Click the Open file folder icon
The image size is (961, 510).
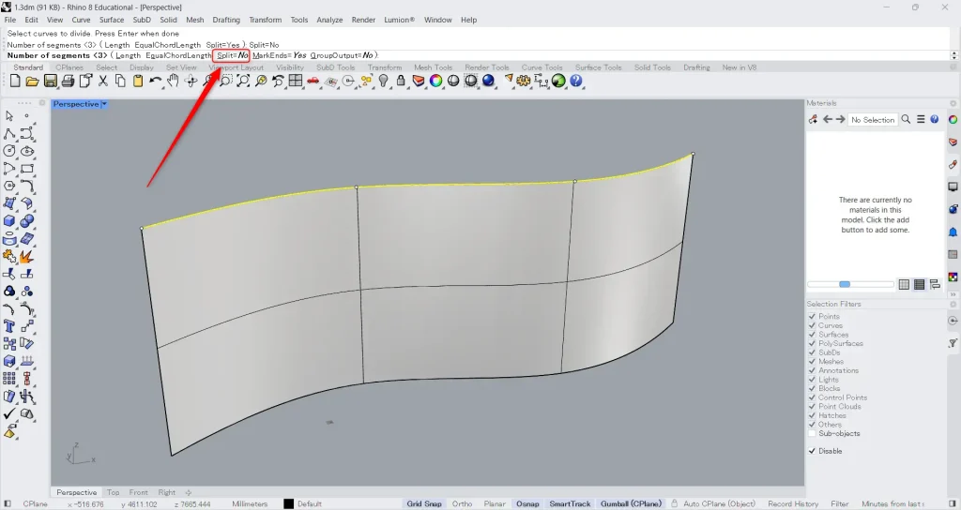point(33,81)
